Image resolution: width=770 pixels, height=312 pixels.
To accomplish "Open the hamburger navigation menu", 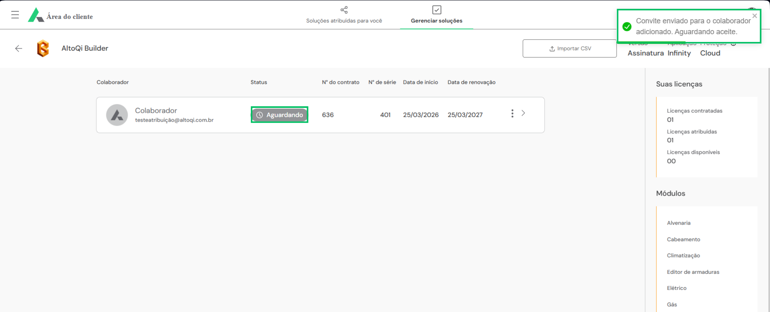I will (15, 15).
